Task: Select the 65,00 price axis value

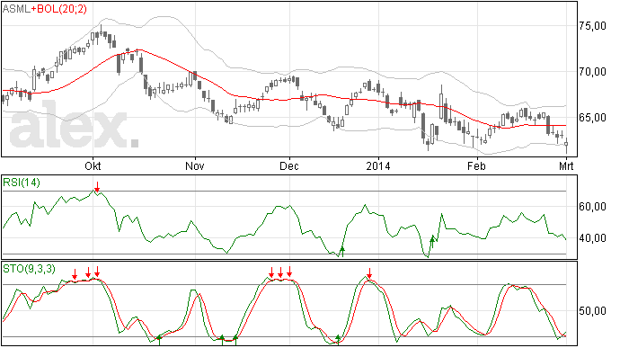Action: pos(592,118)
